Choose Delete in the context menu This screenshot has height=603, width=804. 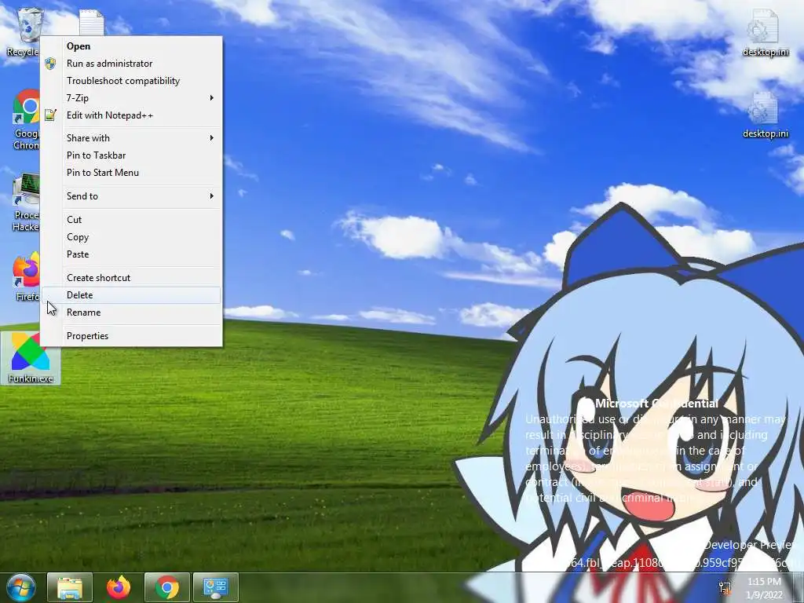[x=131, y=295]
